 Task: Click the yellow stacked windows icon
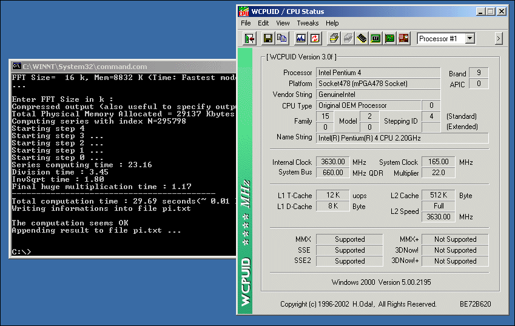click(x=334, y=39)
